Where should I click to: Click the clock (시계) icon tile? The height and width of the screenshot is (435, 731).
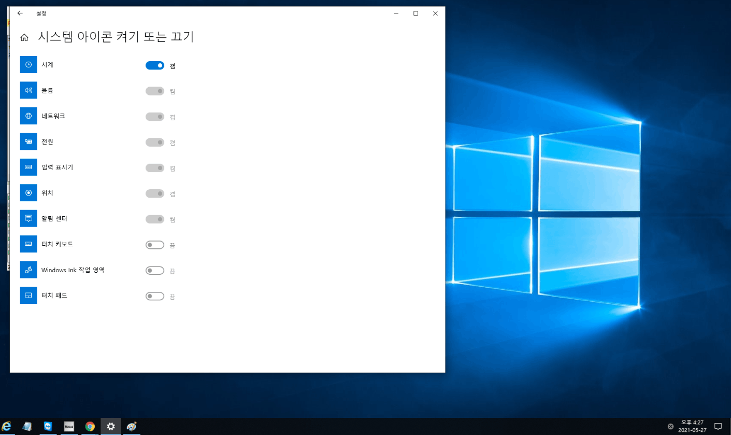pos(28,65)
